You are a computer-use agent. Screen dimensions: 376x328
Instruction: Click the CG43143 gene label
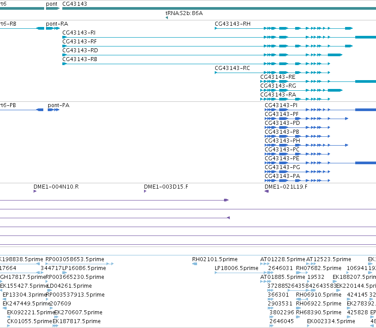(x=75, y=4)
